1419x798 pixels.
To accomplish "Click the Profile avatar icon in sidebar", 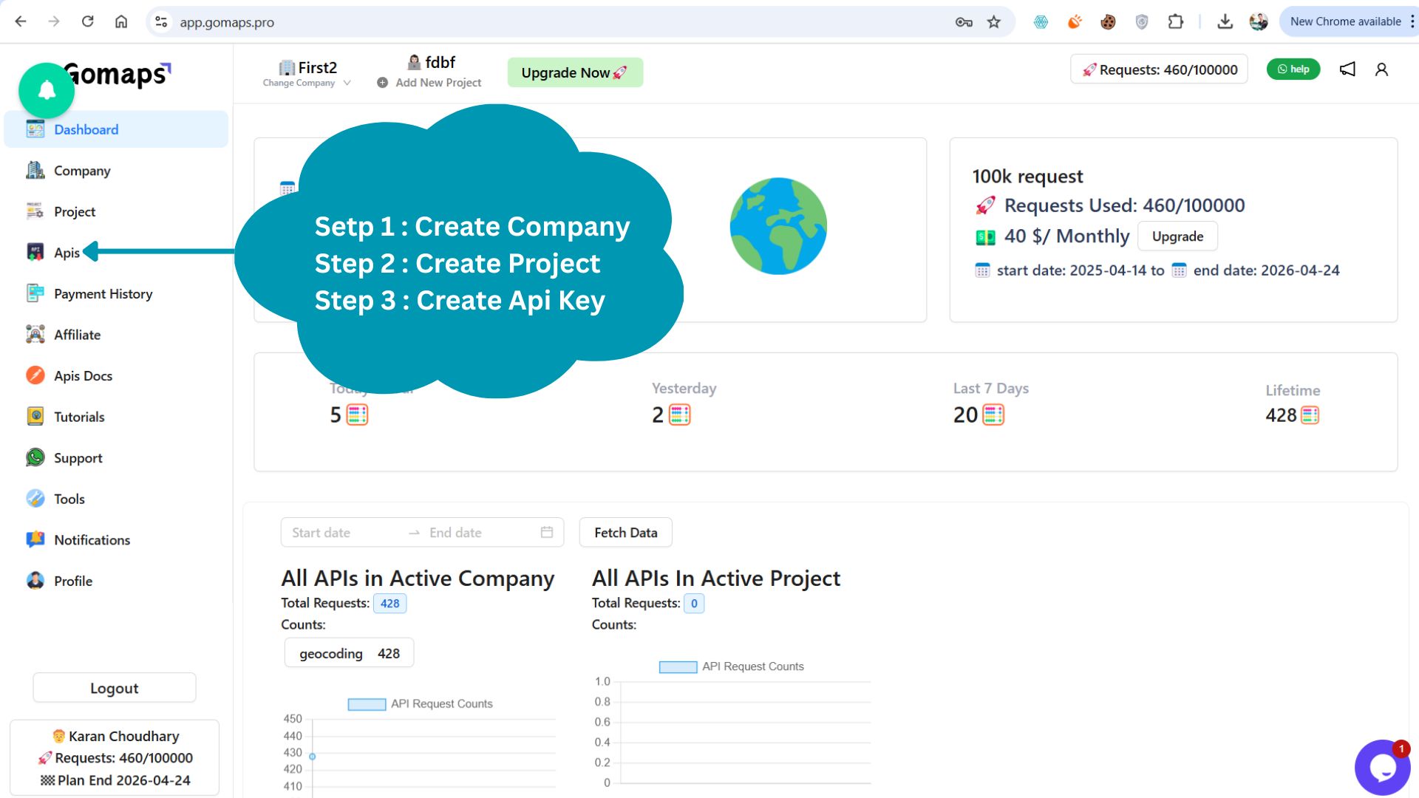I will click(x=35, y=581).
